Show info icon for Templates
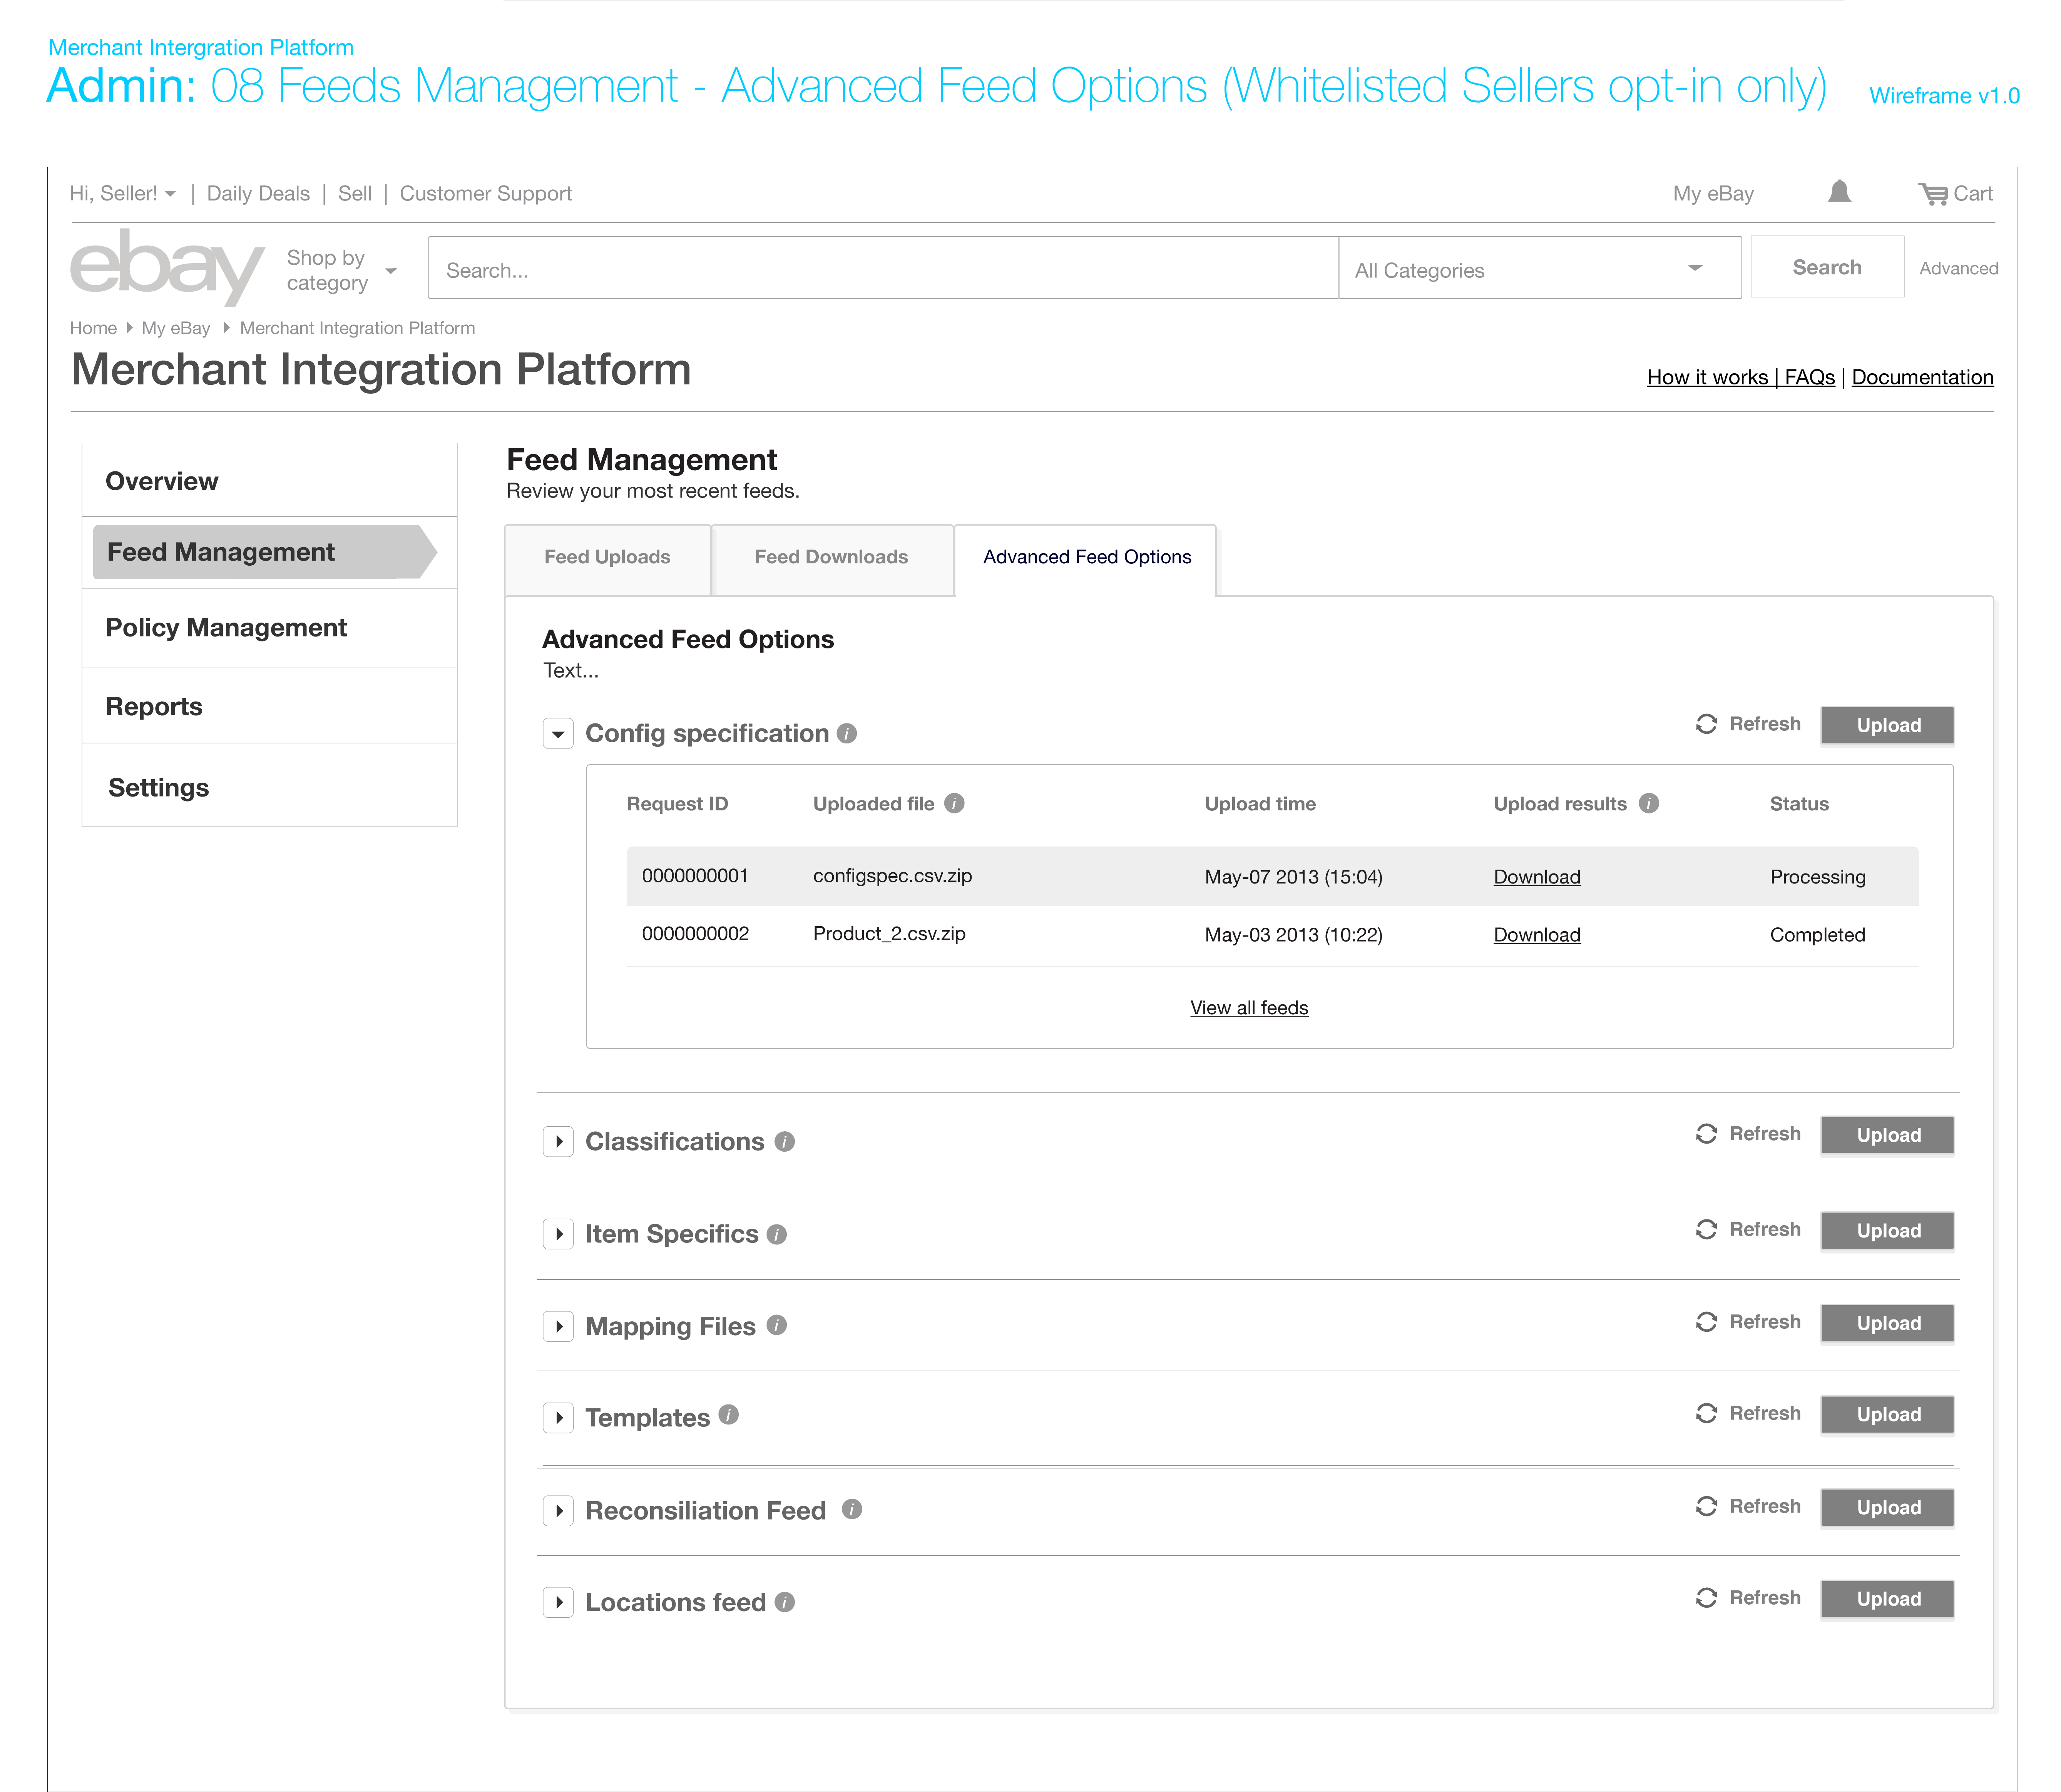 click(728, 1414)
